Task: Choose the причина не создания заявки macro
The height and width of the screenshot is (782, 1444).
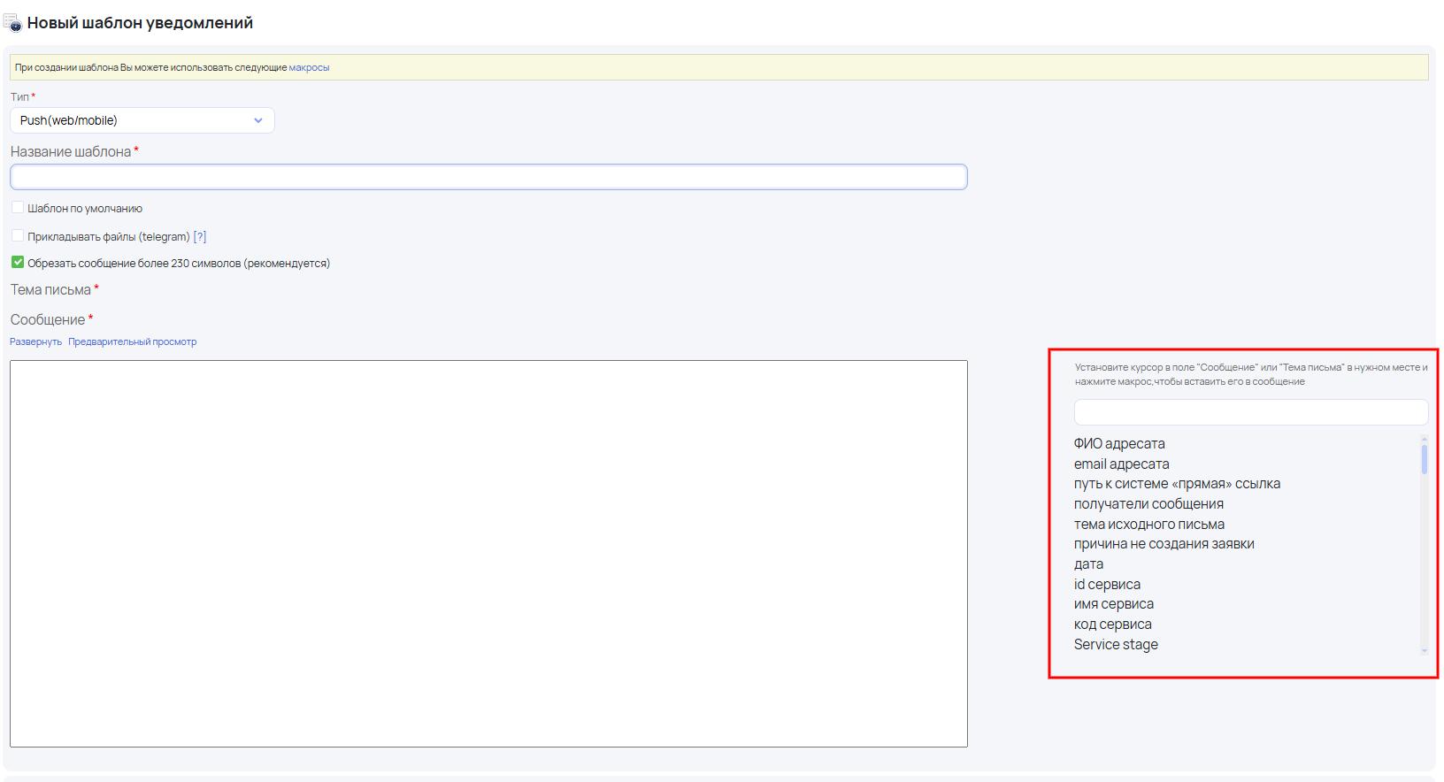Action: 1164,544
